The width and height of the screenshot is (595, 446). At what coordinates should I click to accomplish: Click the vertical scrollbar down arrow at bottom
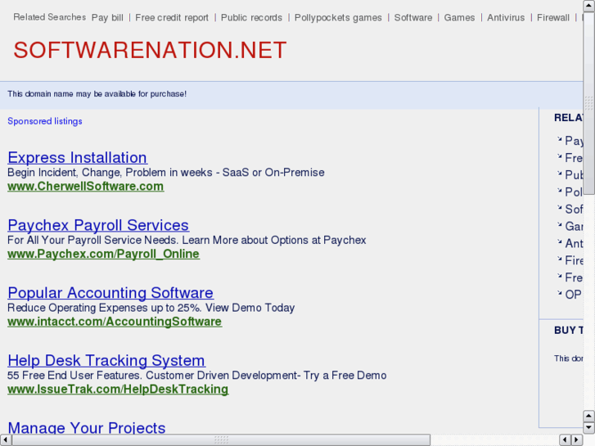(589, 428)
